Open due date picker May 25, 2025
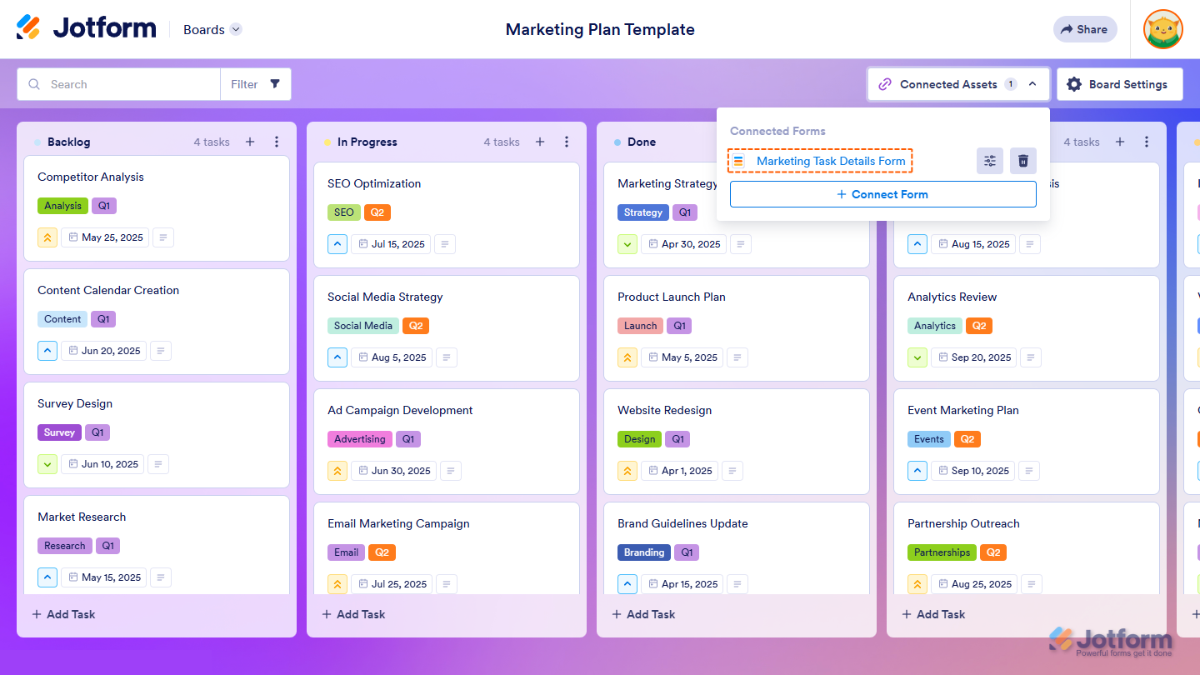Viewport: 1200px width, 675px height. click(106, 237)
